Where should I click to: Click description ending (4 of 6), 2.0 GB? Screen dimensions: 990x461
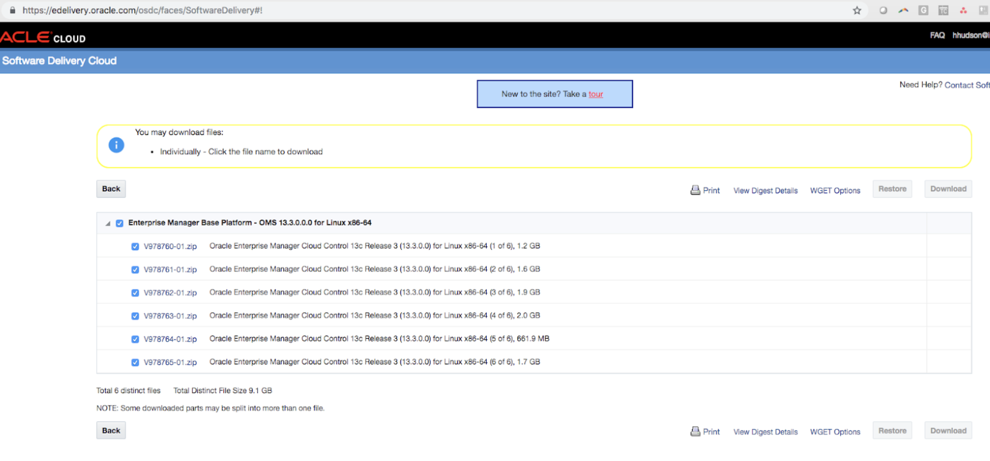pyautogui.click(x=375, y=316)
